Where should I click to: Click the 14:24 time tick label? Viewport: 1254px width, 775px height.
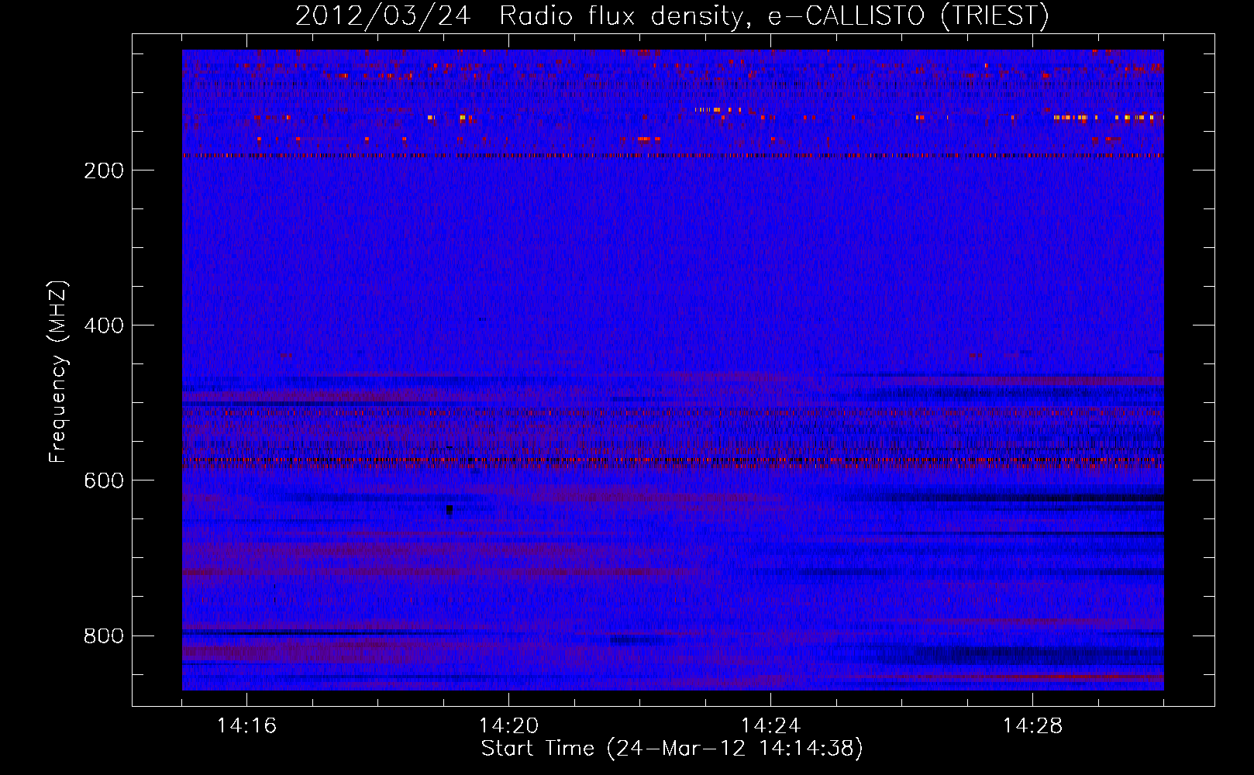770,726
